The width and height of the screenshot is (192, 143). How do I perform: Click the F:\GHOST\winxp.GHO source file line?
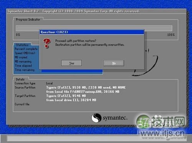pos(83,92)
